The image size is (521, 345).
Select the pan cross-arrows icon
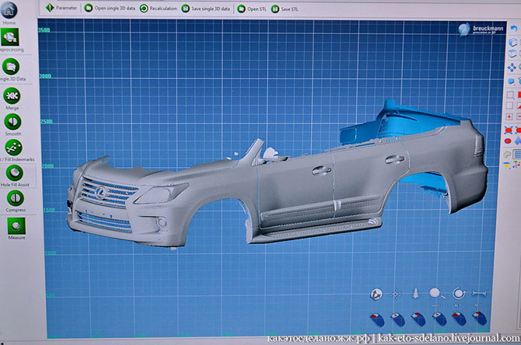[x=395, y=294]
